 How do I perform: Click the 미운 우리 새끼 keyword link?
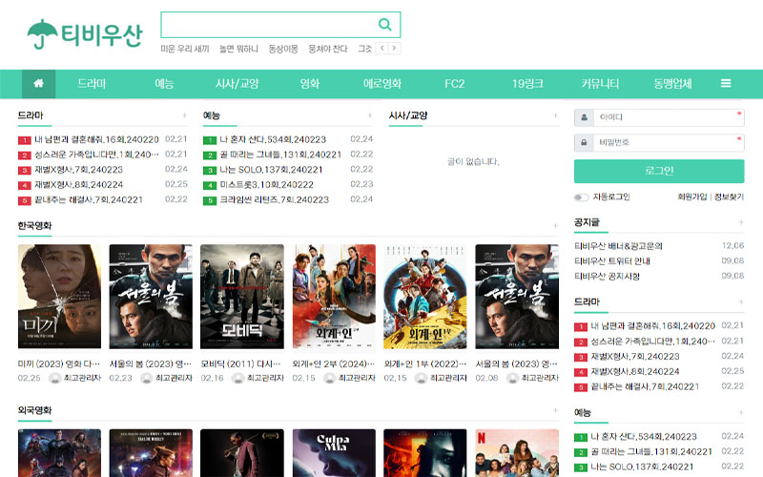185,49
